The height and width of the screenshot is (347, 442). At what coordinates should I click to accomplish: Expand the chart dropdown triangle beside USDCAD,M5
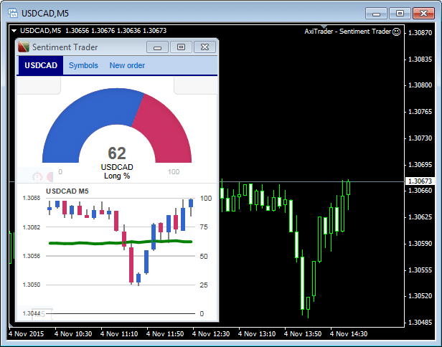point(14,31)
